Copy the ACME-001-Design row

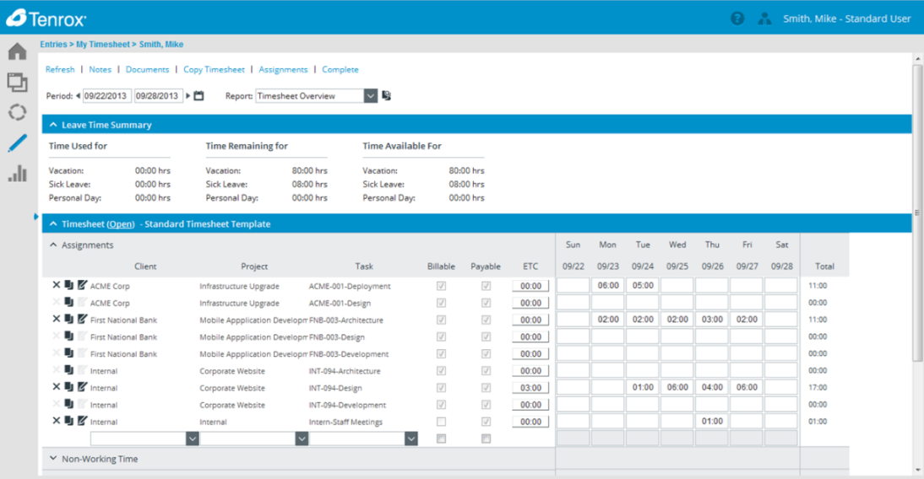(69, 302)
